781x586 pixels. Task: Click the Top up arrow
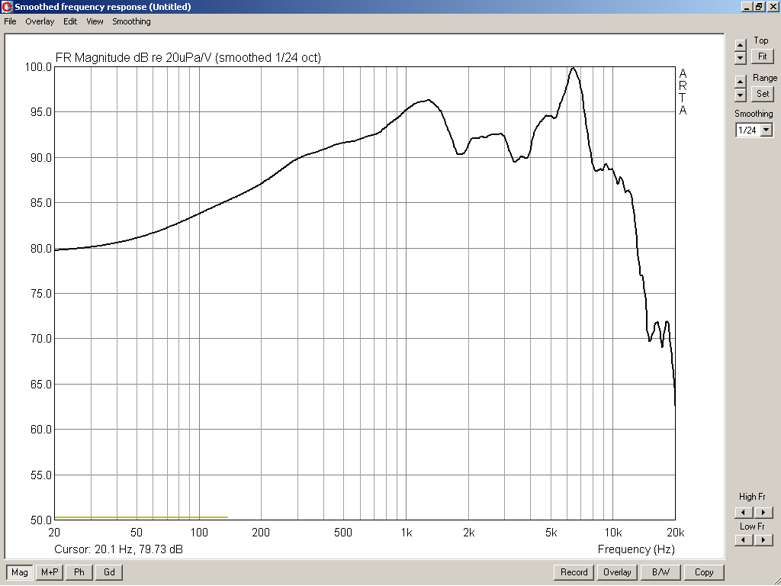pos(740,45)
